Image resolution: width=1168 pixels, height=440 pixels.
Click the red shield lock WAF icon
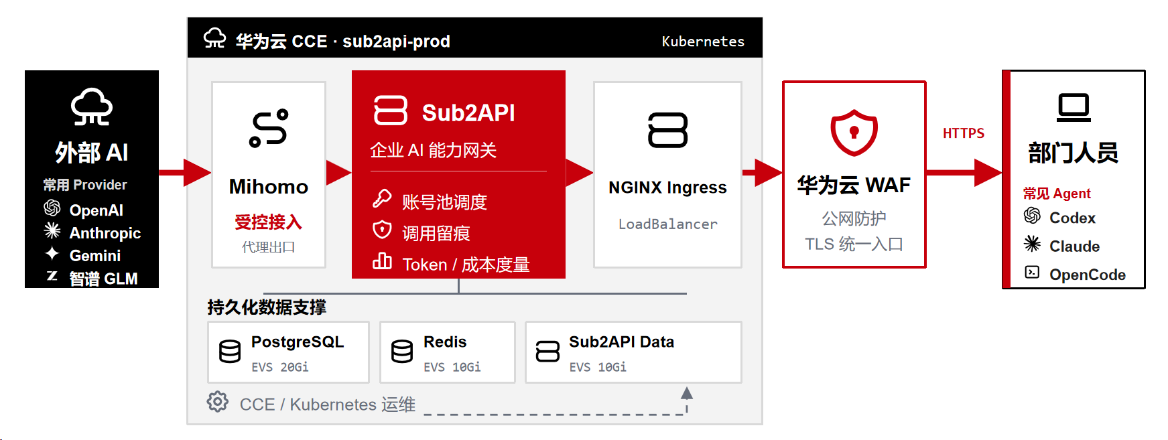click(x=854, y=133)
